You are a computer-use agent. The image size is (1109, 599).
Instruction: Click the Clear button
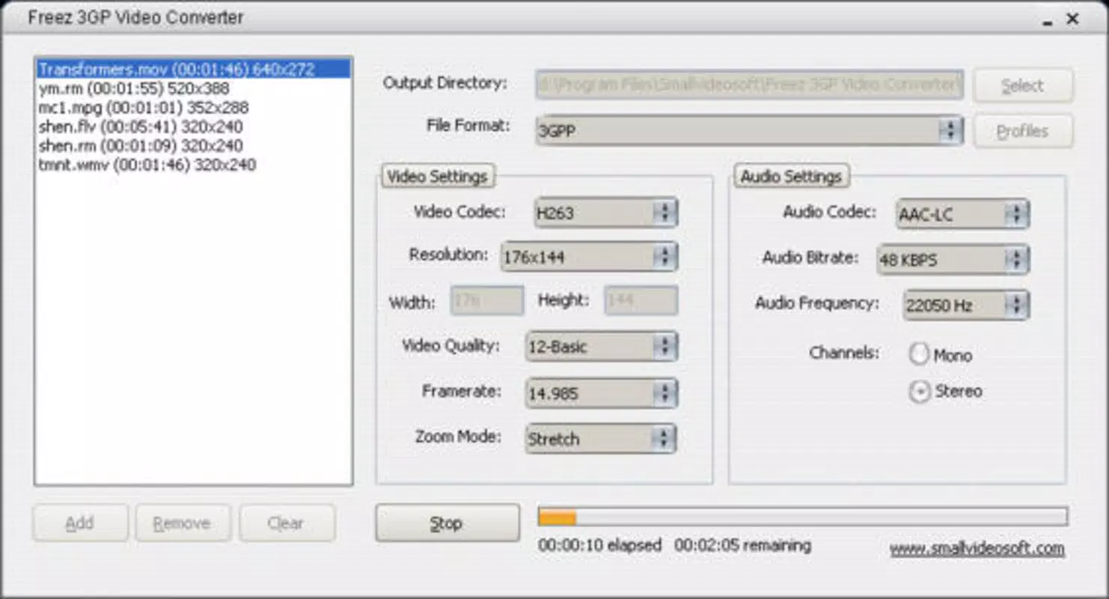[287, 523]
